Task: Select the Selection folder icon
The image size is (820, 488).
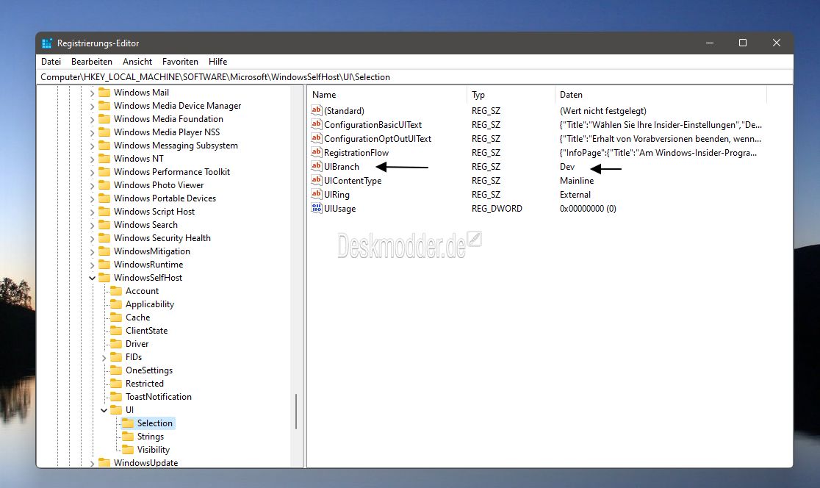Action: coord(128,423)
